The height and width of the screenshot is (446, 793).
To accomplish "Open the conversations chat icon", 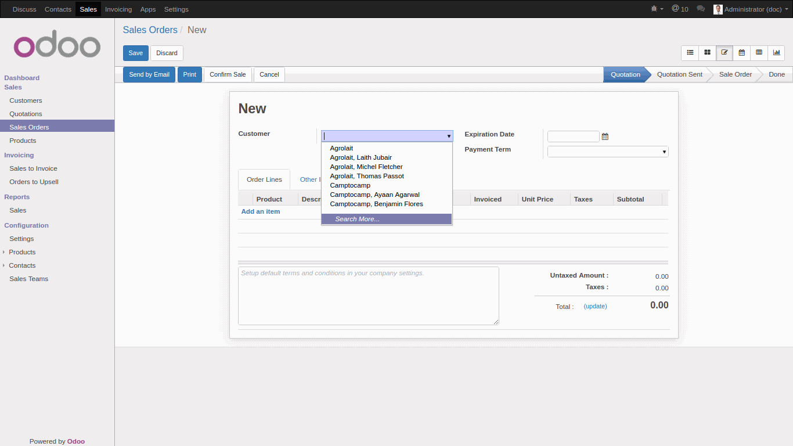I will tap(701, 9).
